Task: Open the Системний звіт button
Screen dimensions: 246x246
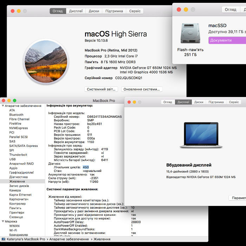Action: 101,89
